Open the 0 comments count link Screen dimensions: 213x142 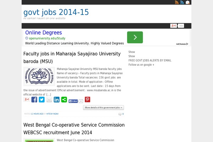(x=123, y=114)
